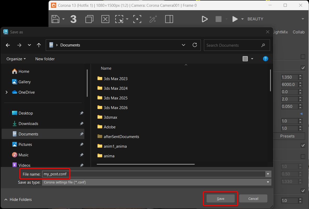Viewport: 309px width, 209px height.
Task: Select Music in the navigation pane
Action: click(x=20, y=155)
